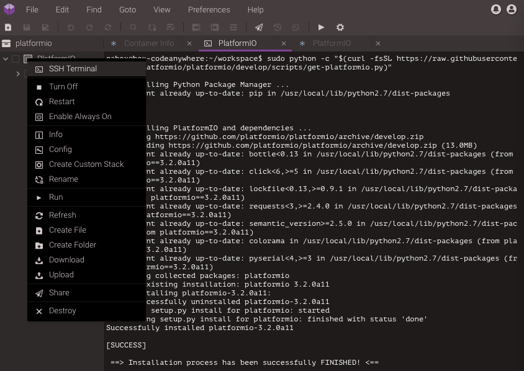Viewport: 524px width, 371px height.
Task: Open settings gear in toolbar
Action: [x=340, y=27]
